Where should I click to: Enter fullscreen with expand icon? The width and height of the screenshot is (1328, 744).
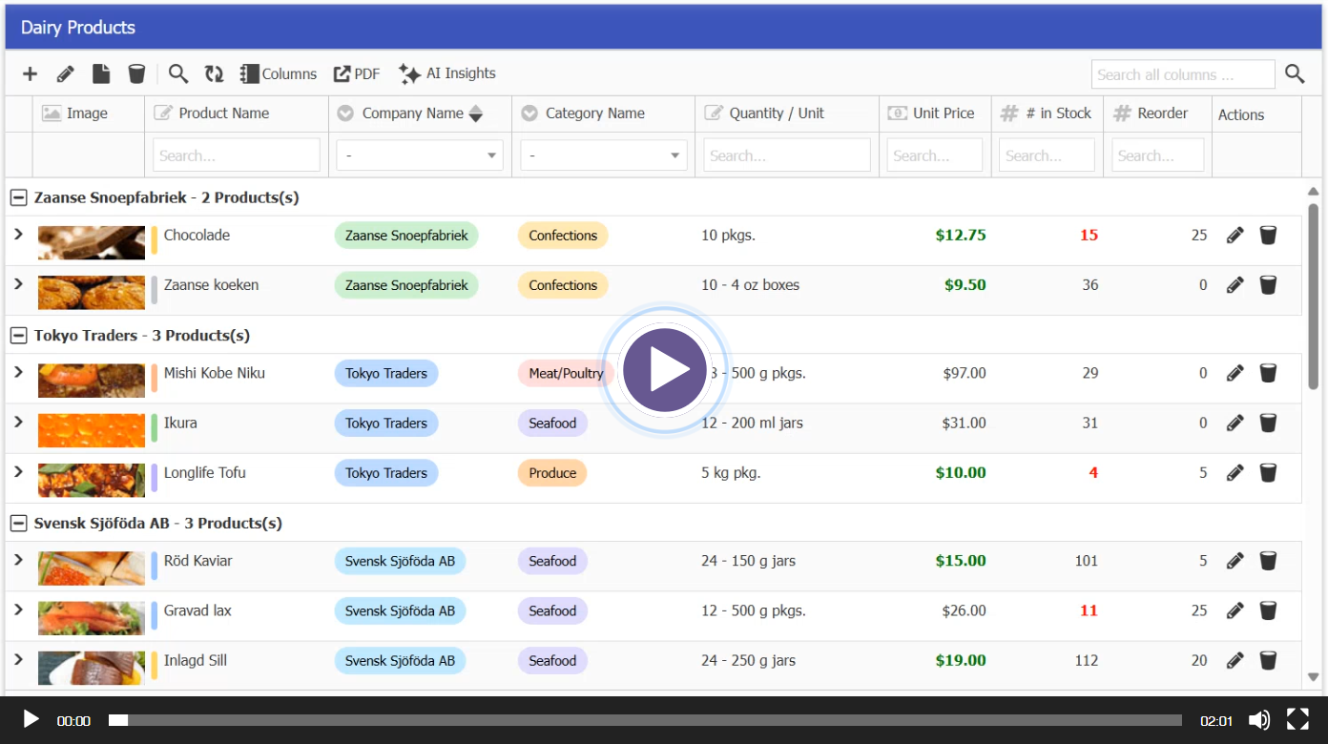1297,720
